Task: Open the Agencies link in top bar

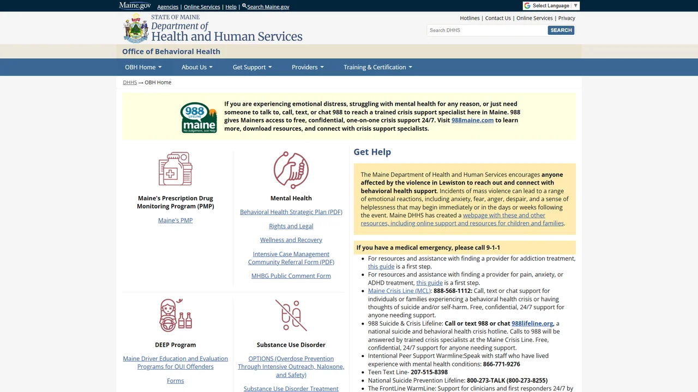Action: pyautogui.click(x=167, y=7)
